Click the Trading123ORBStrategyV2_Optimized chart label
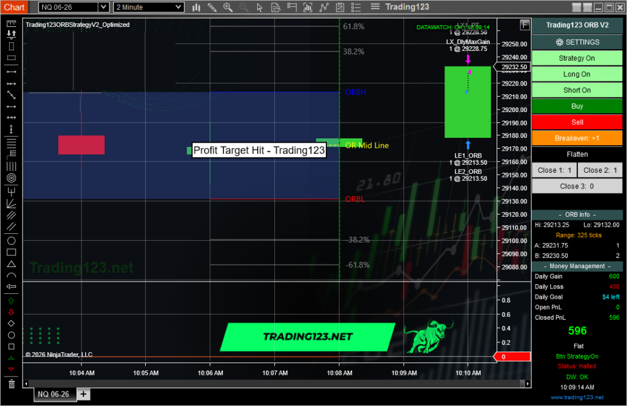This screenshot has width=627, height=406. pos(78,24)
